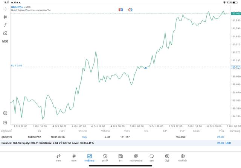Select the crosshair tool in chart sidebar
241x168 pixels.
pyautogui.click(x=5, y=9)
